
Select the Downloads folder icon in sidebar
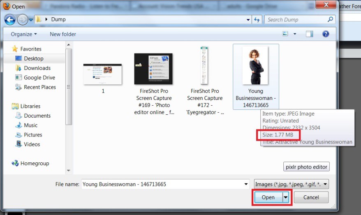tap(19, 68)
